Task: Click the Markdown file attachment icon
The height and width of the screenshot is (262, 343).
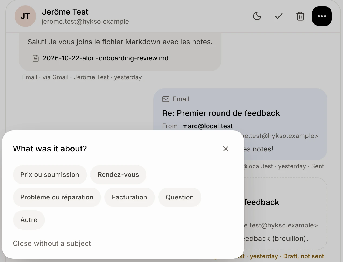Action: (x=36, y=58)
